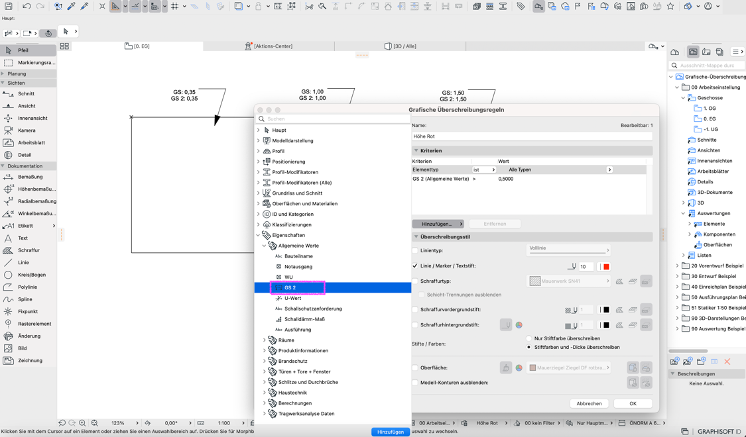Pick the Innenansicht tool
This screenshot has height=437, width=746.
[28, 119]
